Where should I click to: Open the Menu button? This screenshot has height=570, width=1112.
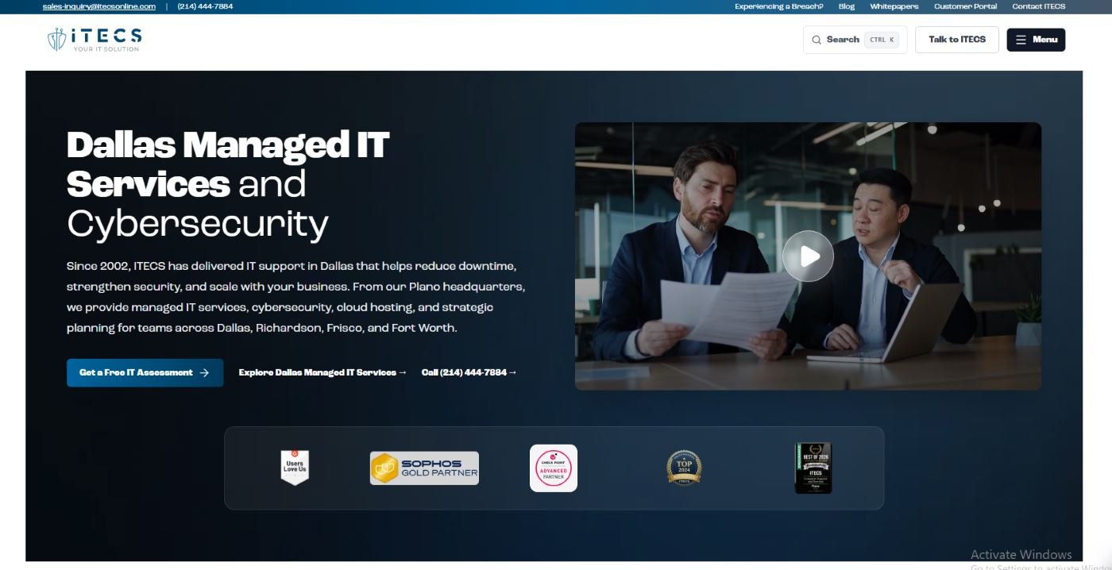tap(1036, 40)
